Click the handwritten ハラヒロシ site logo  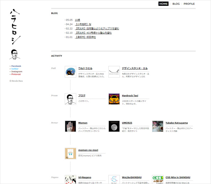pos(15,27)
